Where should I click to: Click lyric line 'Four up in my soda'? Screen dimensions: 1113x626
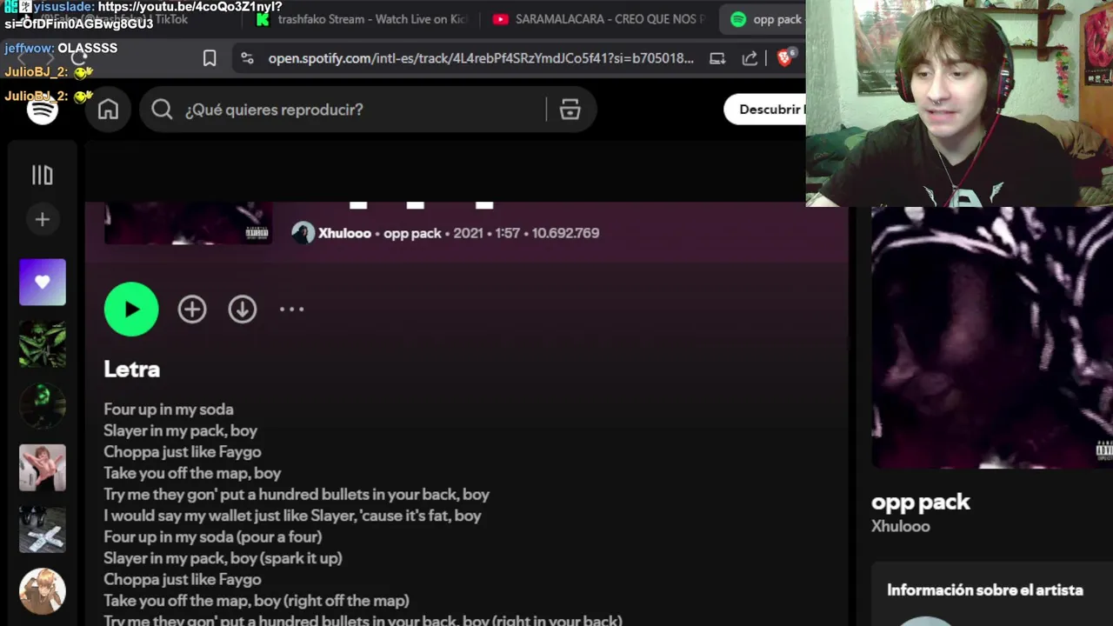(x=169, y=409)
